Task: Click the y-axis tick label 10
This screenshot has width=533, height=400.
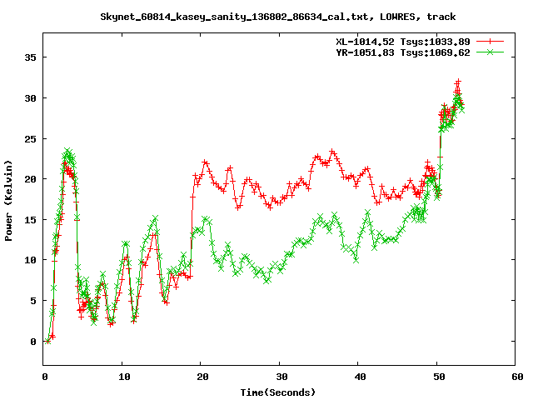Action: tap(30, 260)
